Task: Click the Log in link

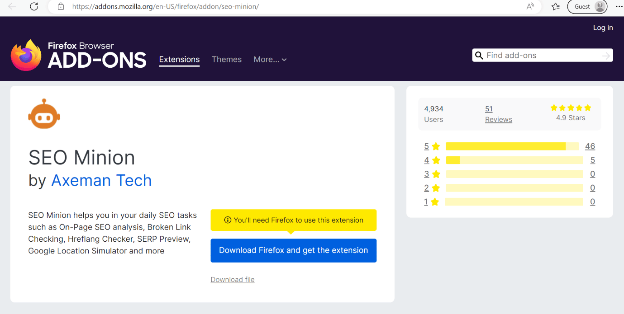Action: click(x=603, y=28)
